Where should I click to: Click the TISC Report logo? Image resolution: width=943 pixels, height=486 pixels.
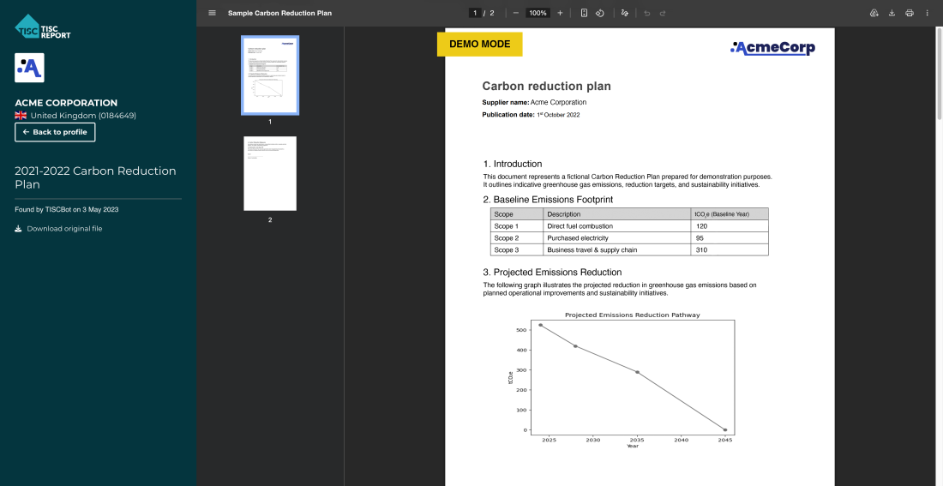click(43, 27)
